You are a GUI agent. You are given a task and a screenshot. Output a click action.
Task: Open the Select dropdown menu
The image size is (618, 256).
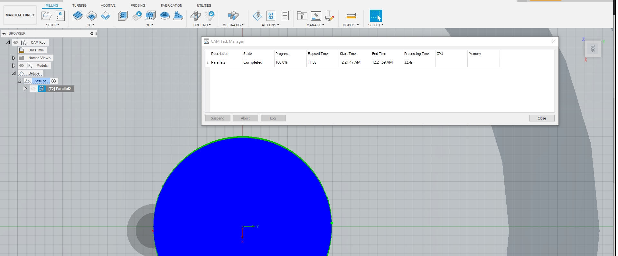click(376, 25)
